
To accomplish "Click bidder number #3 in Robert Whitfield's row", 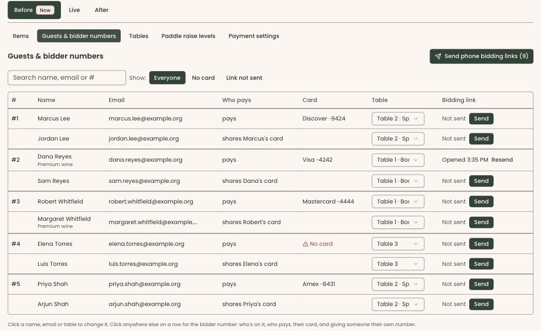I will click(16, 201).
